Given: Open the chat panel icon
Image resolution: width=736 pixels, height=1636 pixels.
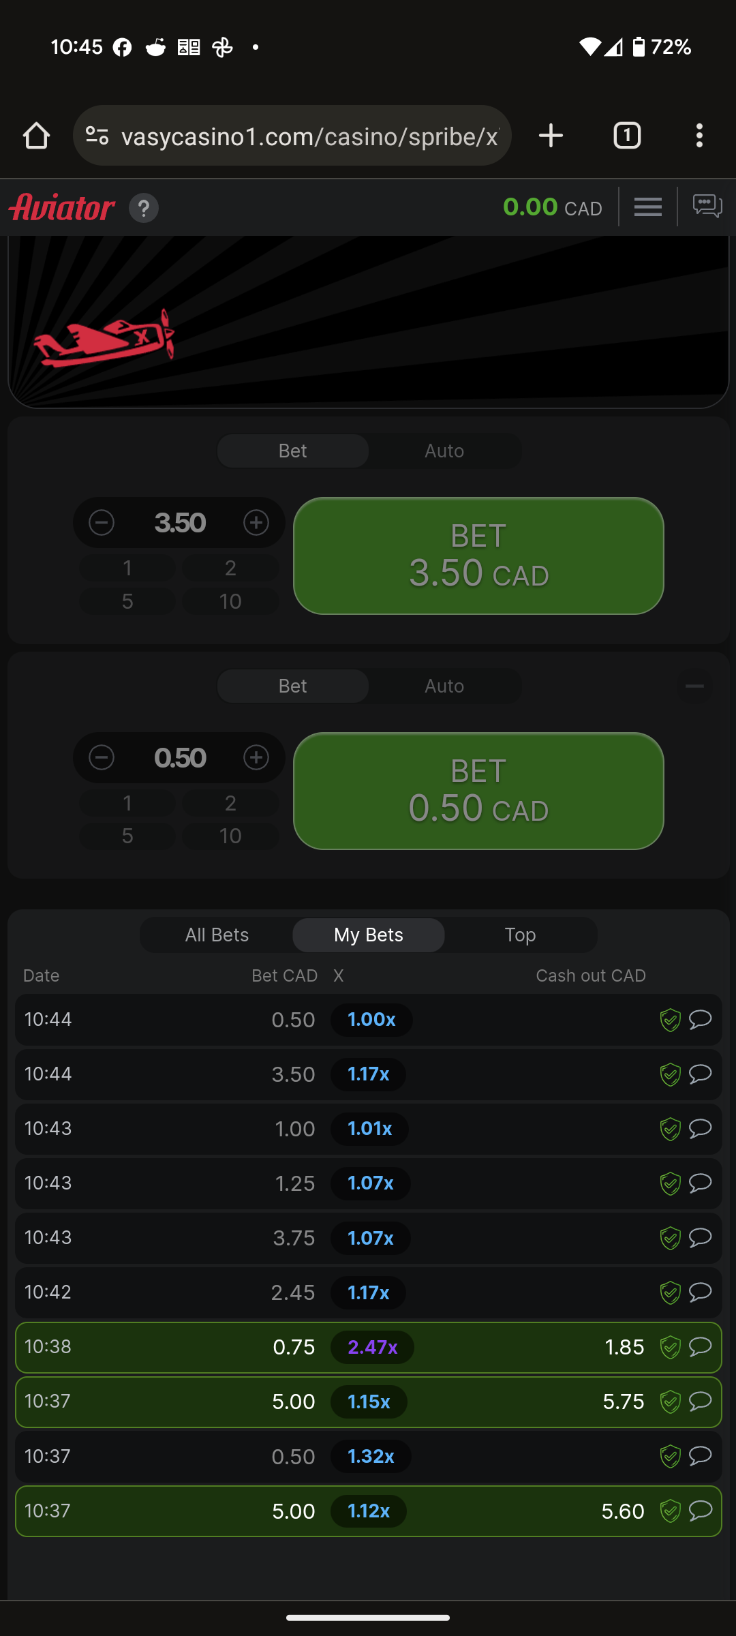Looking at the screenshot, I should [x=707, y=206].
